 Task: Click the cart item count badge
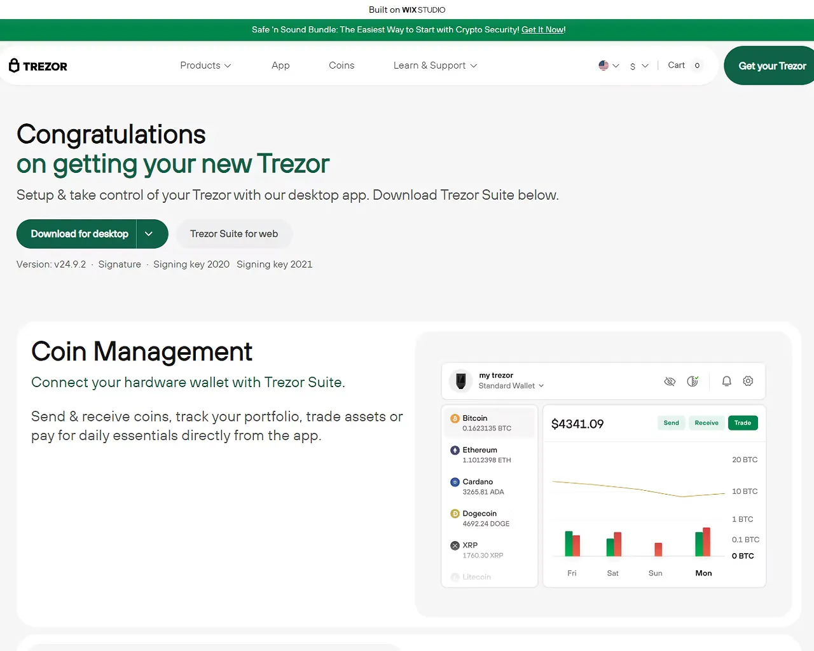click(697, 65)
